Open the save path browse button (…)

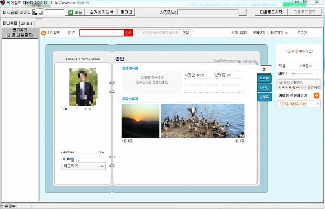click(x=242, y=13)
